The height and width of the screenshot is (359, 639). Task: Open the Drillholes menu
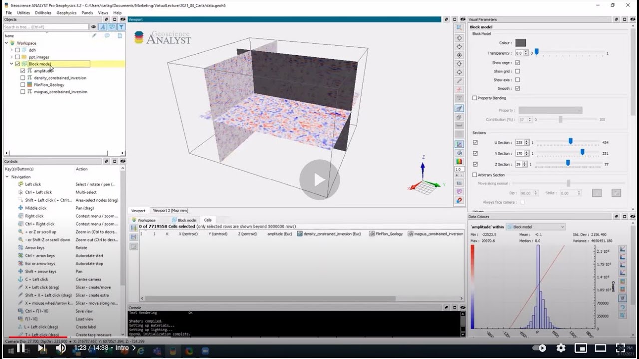[43, 13]
